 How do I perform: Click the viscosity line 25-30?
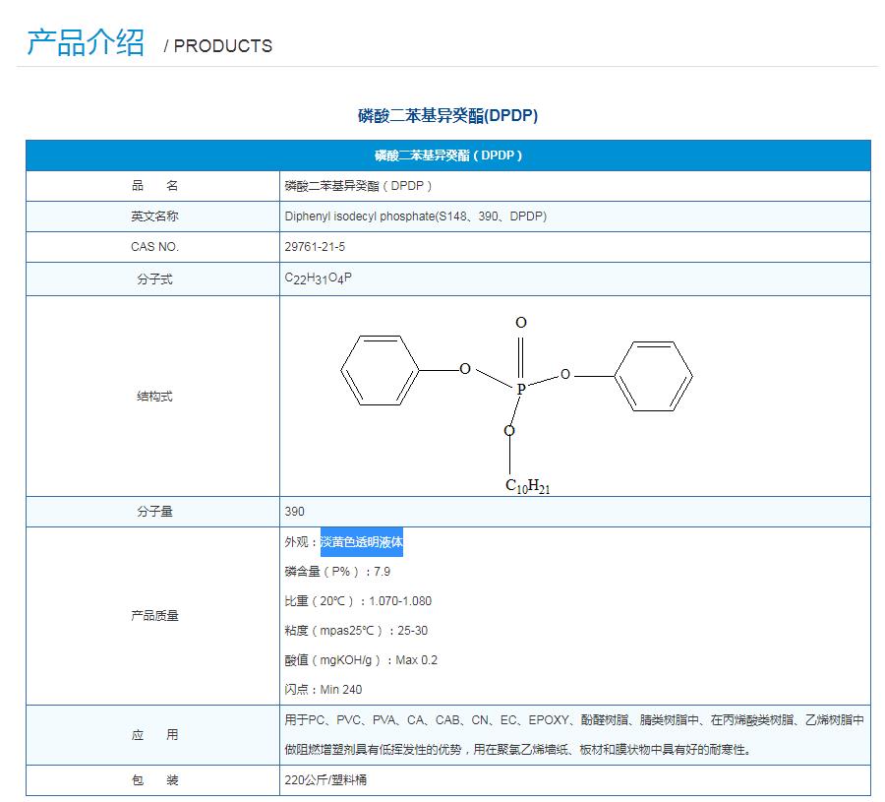[x=356, y=631]
